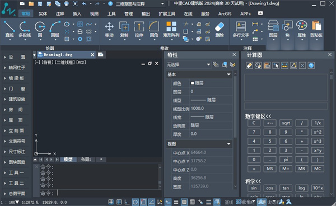Open the 无选择 selection dropdown
This screenshot has width=336, height=206.
tap(189, 64)
